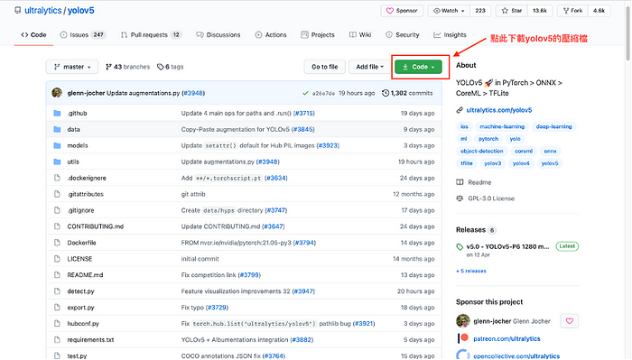Open the green Code download dropdown
This screenshot has width=632, height=360.
click(x=418, y=67)
